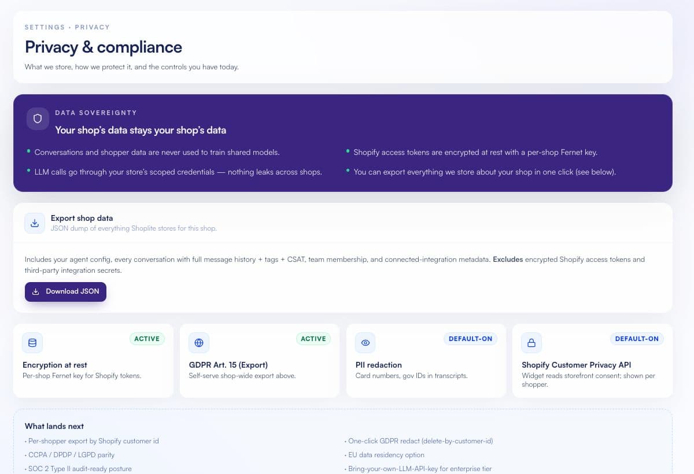Download the shop data as JSON
The width and height of the screenshot is (694, 474).
pyautogui.click(x=65, y=291)
